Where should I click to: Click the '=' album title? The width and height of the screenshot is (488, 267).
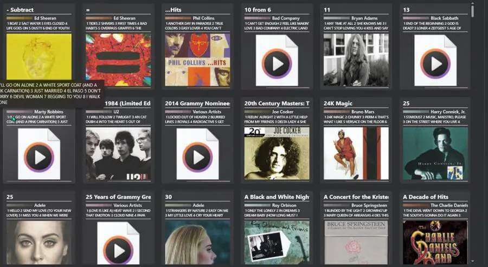click(x=88, y=10)
